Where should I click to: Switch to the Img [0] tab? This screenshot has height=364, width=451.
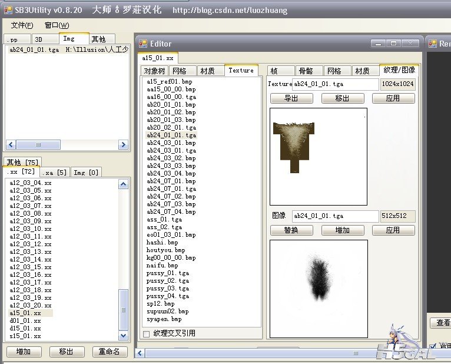pos(86,173)
